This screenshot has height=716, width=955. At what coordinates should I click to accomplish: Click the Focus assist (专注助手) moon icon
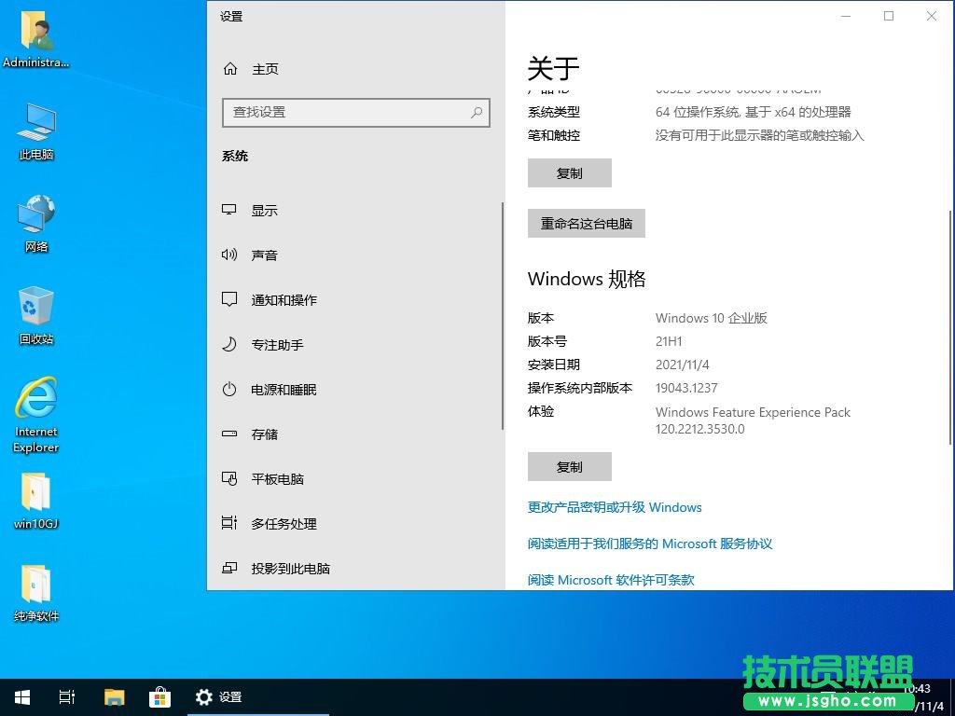click(229, 345)
